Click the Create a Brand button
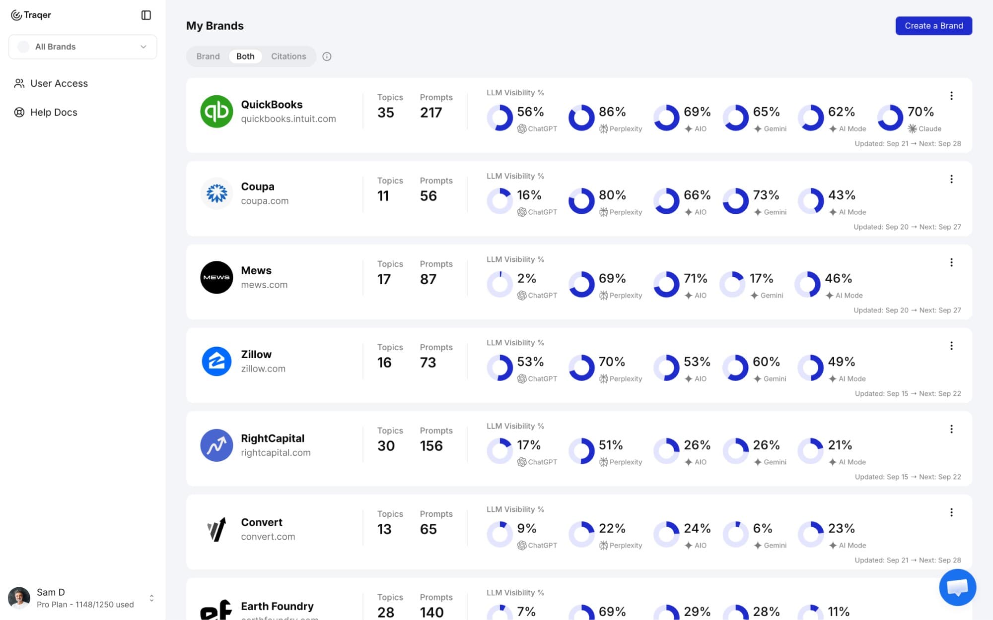993x620 pixels. [x=933, y=26]
